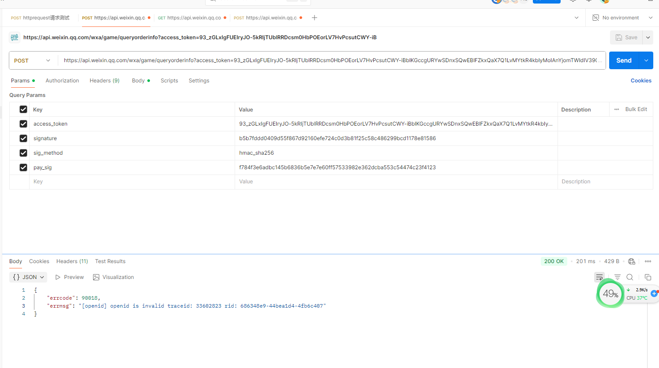This screenshot has height=368, width=659.
Task: Open the environment selector chevron
Action: coord(650,18)
